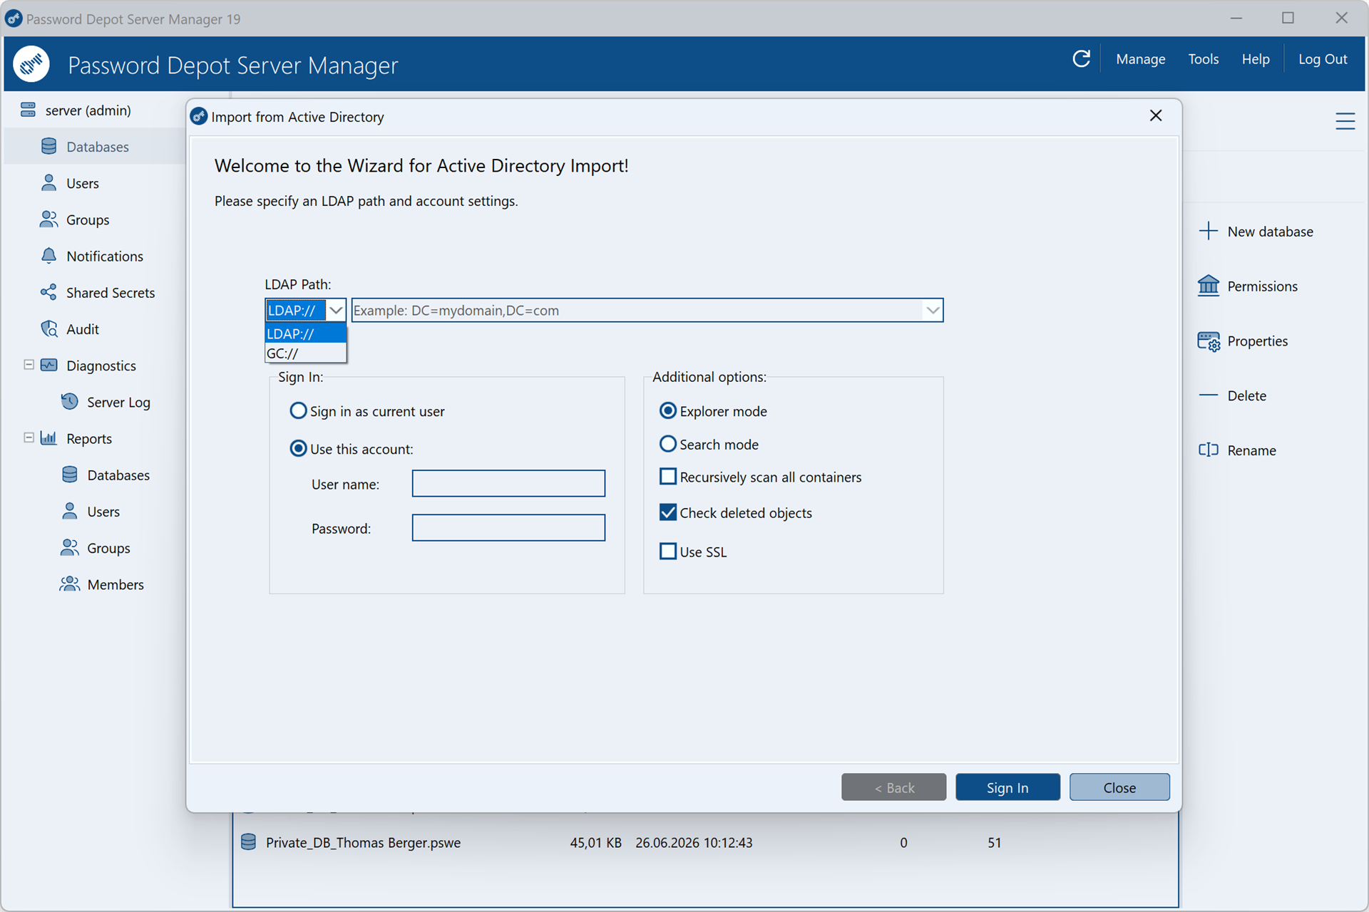1369x912 pixels.
Task: Select Shared Secrets in the sidebar
Action: pos(111,292)
